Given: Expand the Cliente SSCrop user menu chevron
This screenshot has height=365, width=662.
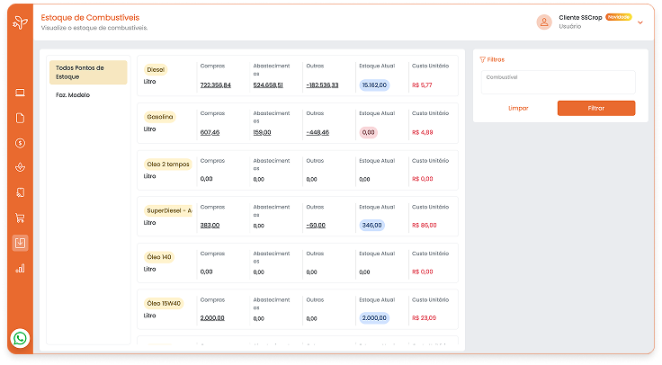Looking at the screenshot, I should pos(640,22).
